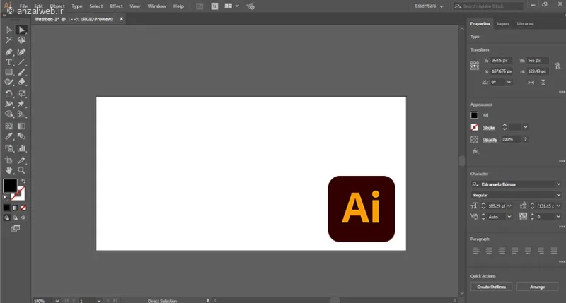Click the fx effects icon
Image resolution: width=566 pixels, height=303 pixels.
point(475,151)
